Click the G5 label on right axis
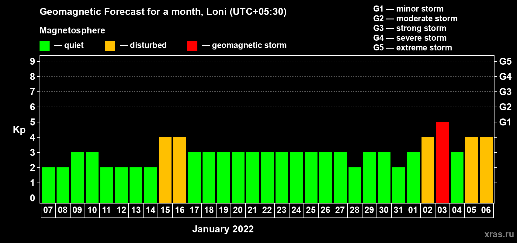This screenshot has width=517, height=243. pos(505,61)
